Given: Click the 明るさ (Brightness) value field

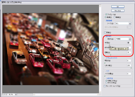Looking at the screenshot, I should (x=129, y=61).
